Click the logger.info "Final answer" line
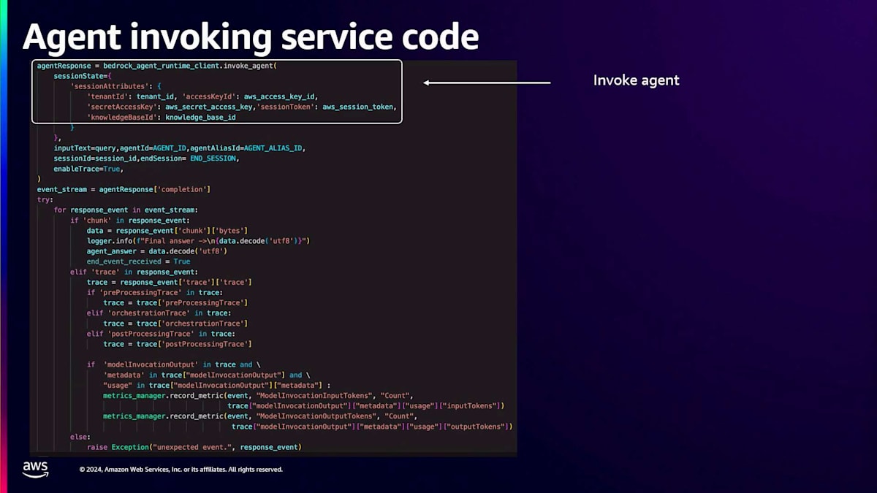 [200, 240]
